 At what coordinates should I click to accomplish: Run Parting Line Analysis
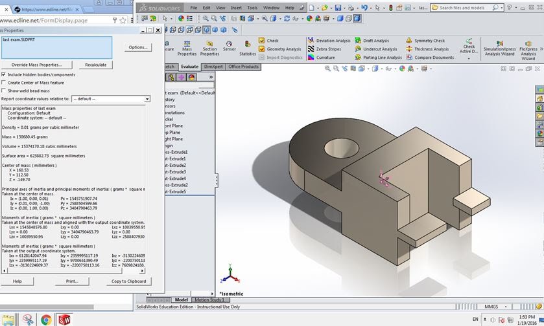pyautogui.click(x=378, y=58)
